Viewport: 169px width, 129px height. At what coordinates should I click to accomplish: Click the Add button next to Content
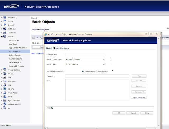[139, 76]
